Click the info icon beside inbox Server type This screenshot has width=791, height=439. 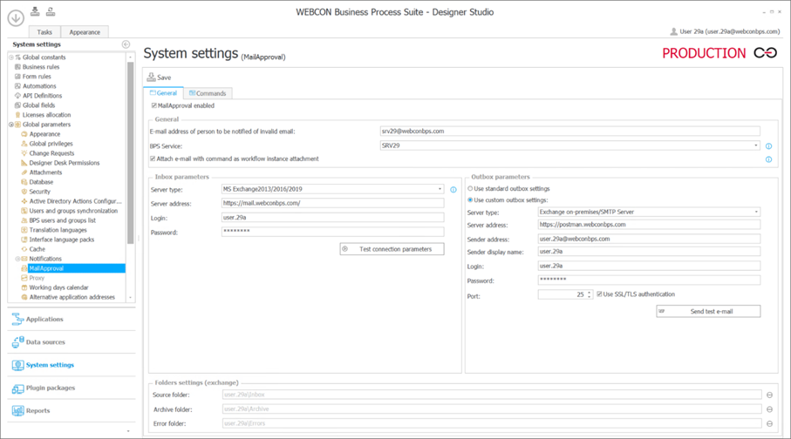453,189
